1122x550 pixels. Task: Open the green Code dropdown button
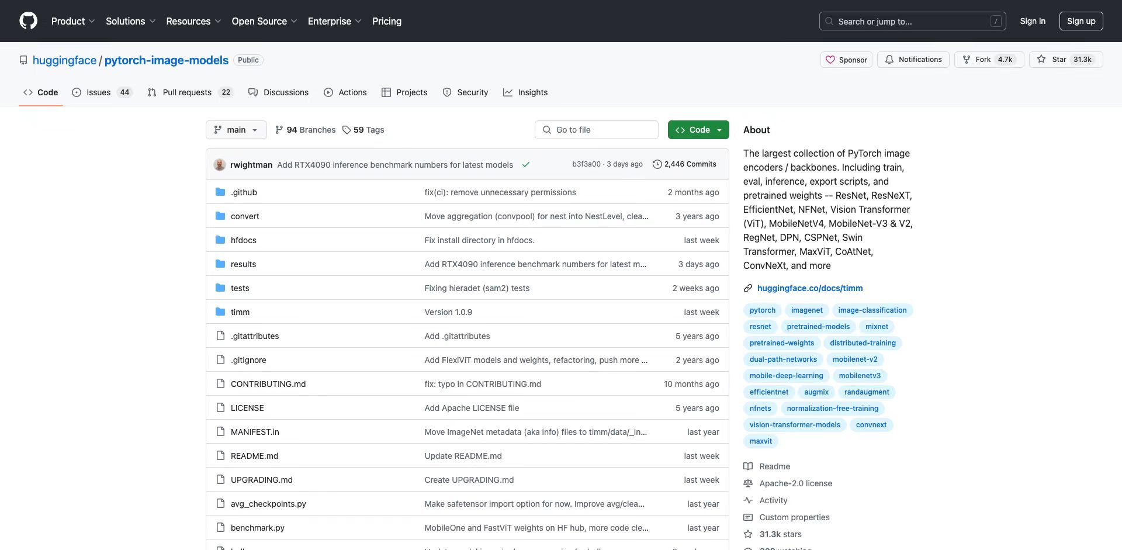point(698,130)
